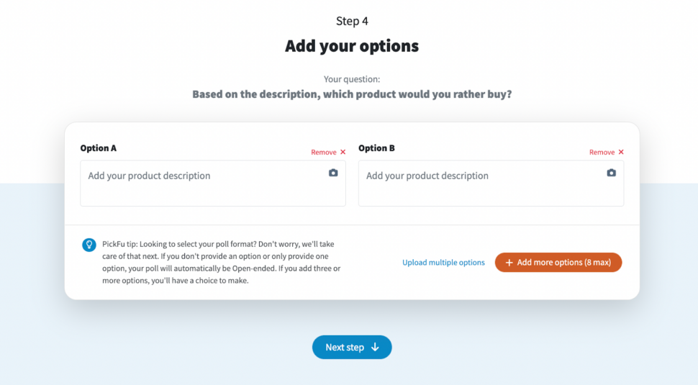The width and height of the screenshot is (698, 385).
Task: Click the Add your options heading
Action: coord(352,46)
